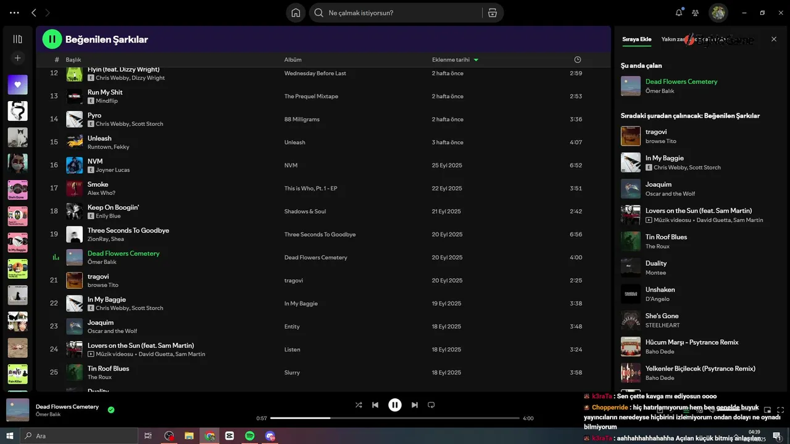Sort by the Albüm column header
Image resolution: width=790 pixels, height=444 pixels.
293,60
